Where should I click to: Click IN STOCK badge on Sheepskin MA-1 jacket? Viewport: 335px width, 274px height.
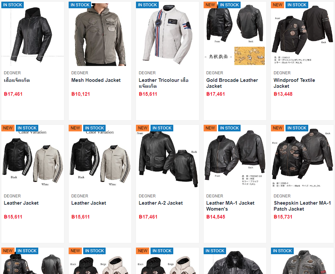click(x=297, y=128)
